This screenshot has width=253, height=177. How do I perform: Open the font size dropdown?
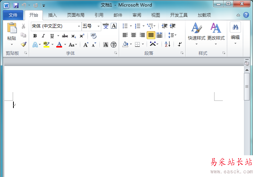[98, 26]
